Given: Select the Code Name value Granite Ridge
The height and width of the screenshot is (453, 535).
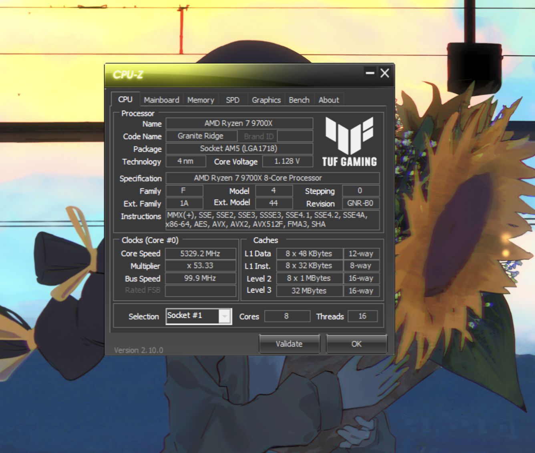Looking at the screenshot, I should (201, 136).
